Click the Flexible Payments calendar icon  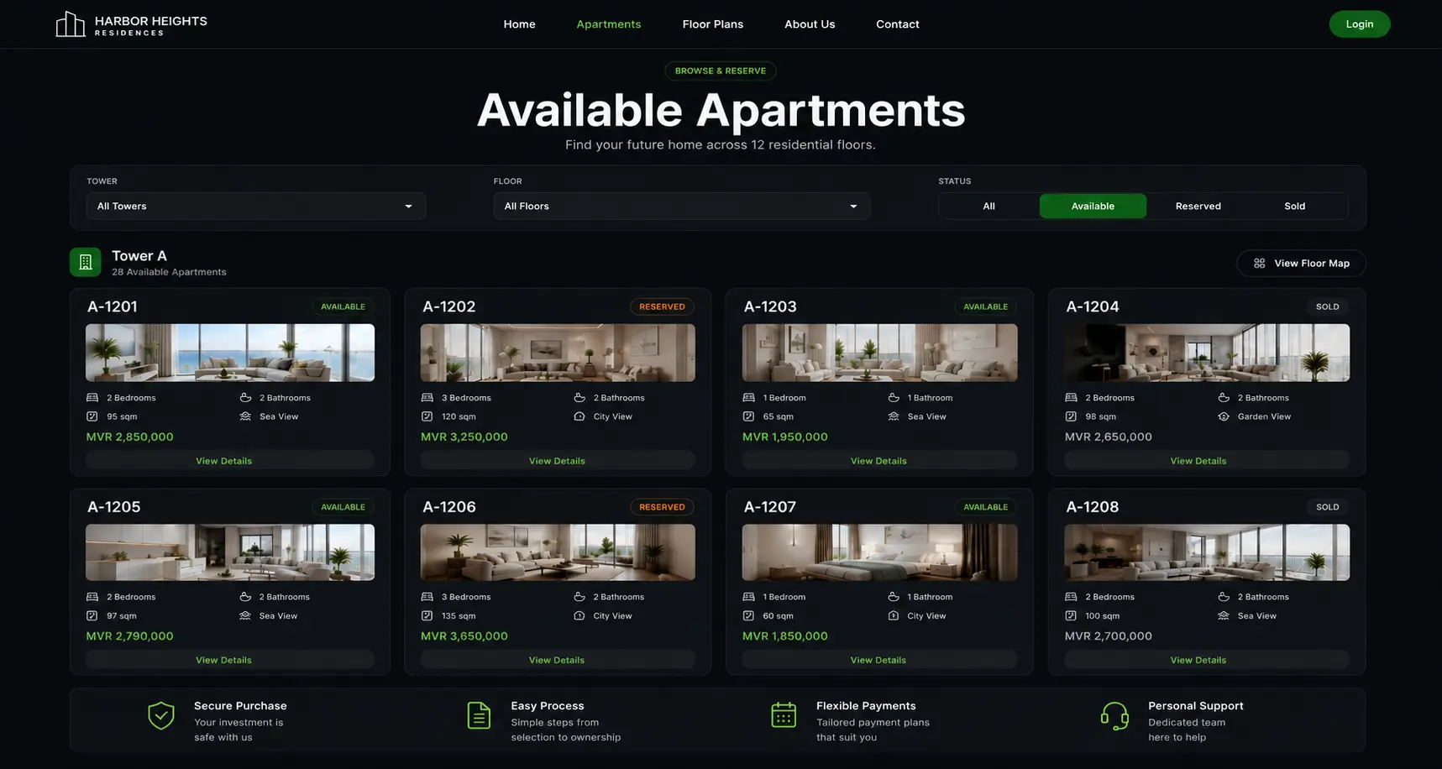pos(784,715)
